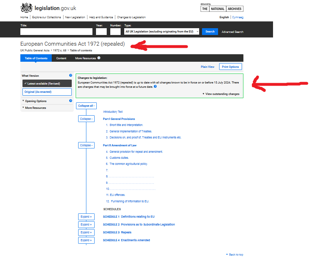Collapse Part II Amendment of Law
The height and width of the screenshot is (258, 323).
click(x=86, y=145)
